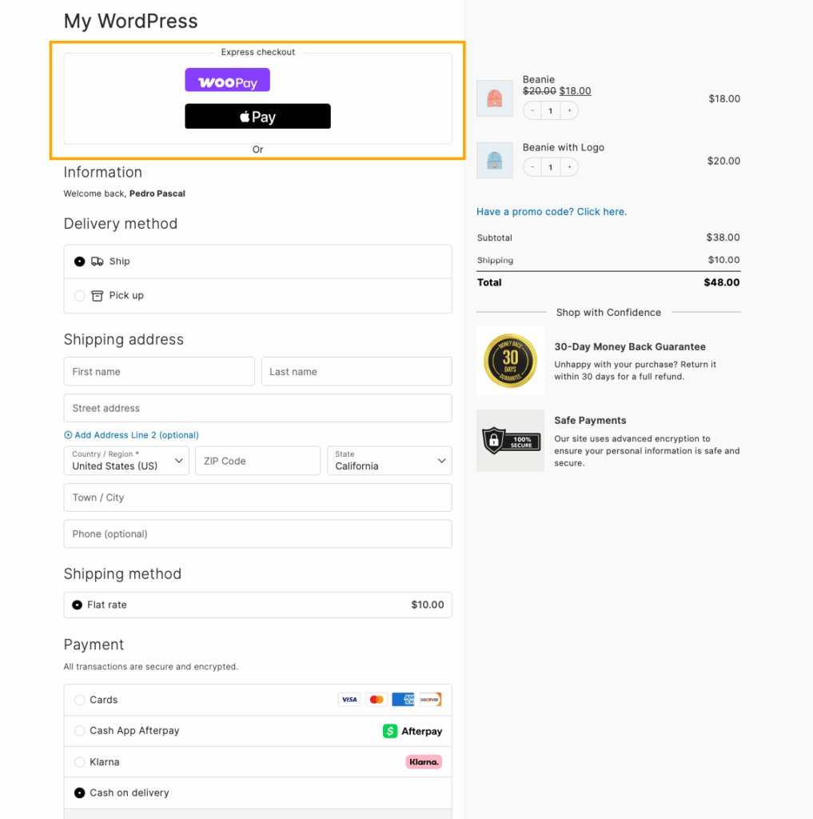Choose Cards payment method
Viewport: 813px width, 819px height.
tap(79, 700)
